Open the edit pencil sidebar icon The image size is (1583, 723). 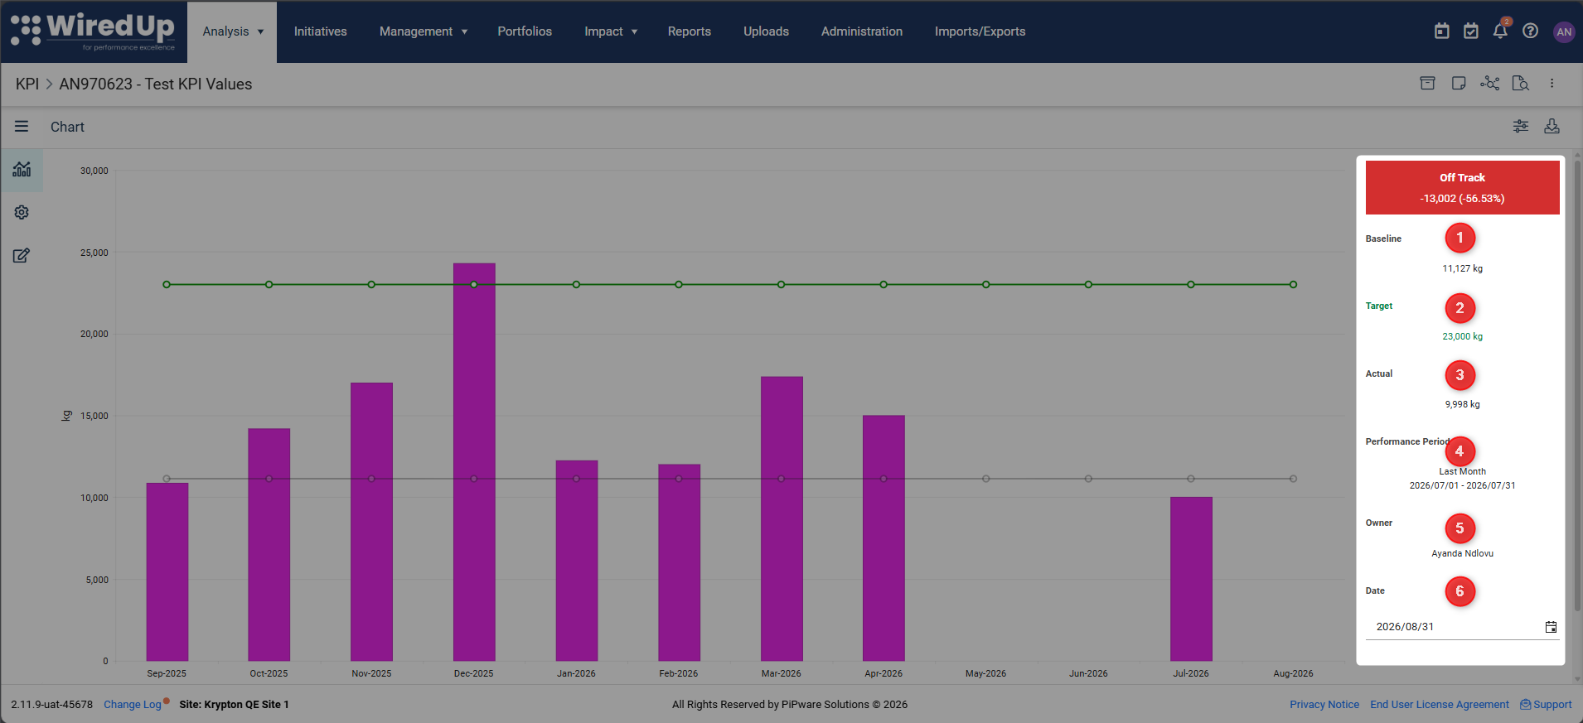22,256
